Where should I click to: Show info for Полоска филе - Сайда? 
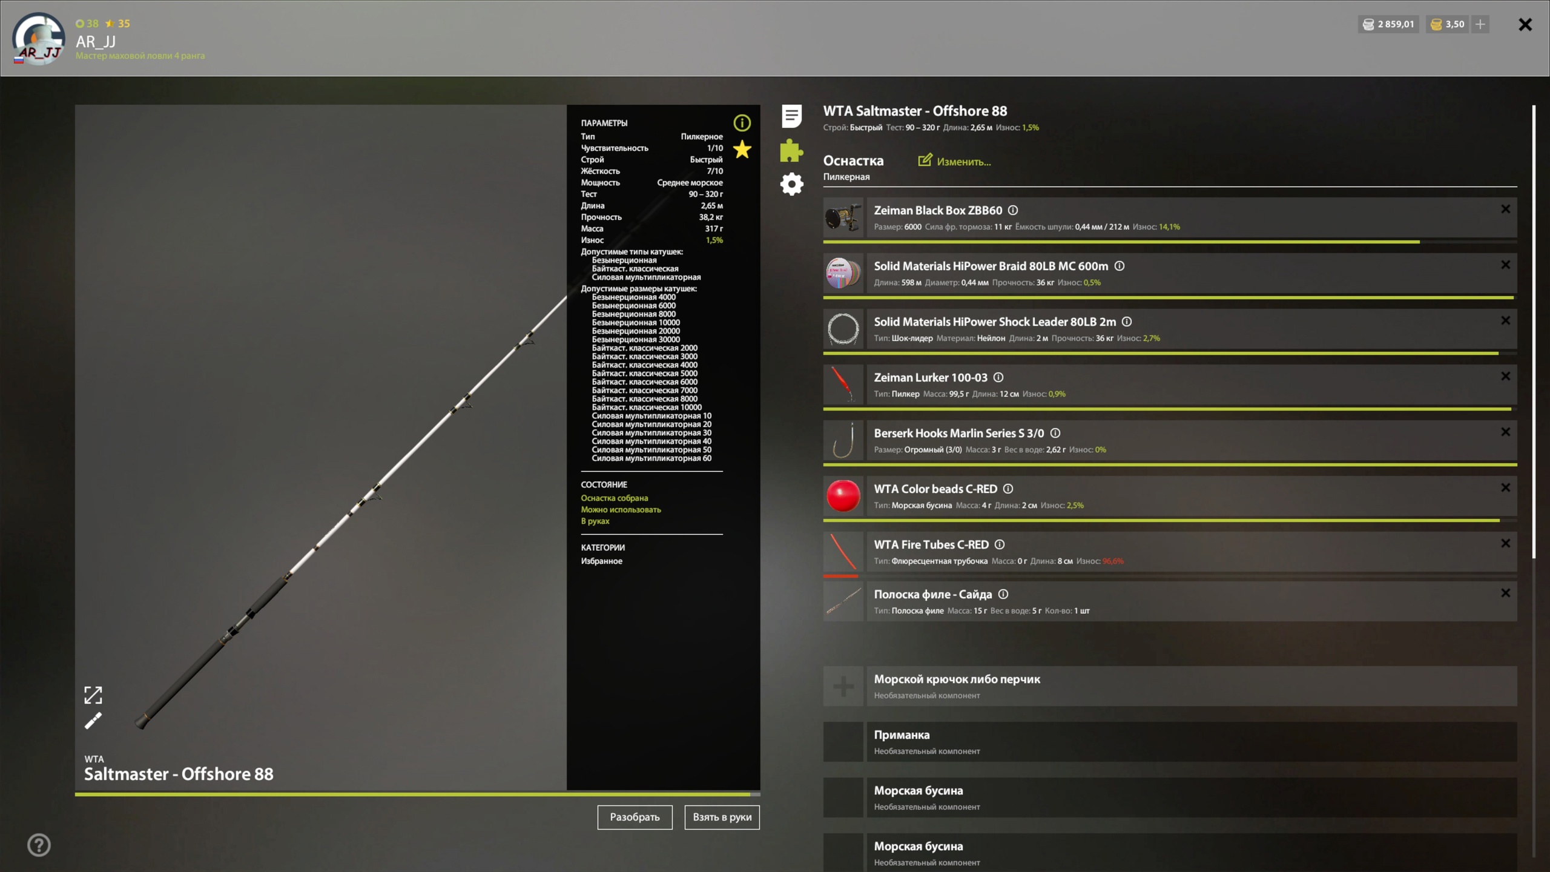(x=1003, y=594)
